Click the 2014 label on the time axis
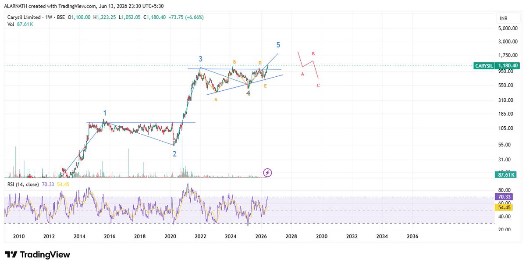This screenshot has width=526, height=267. pos(79,236)
